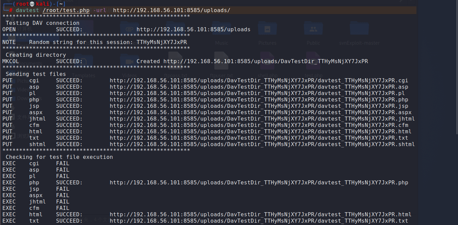458x225 pixels.
Task: Open the PUT asp file URL
Action: tap(259, 87)
